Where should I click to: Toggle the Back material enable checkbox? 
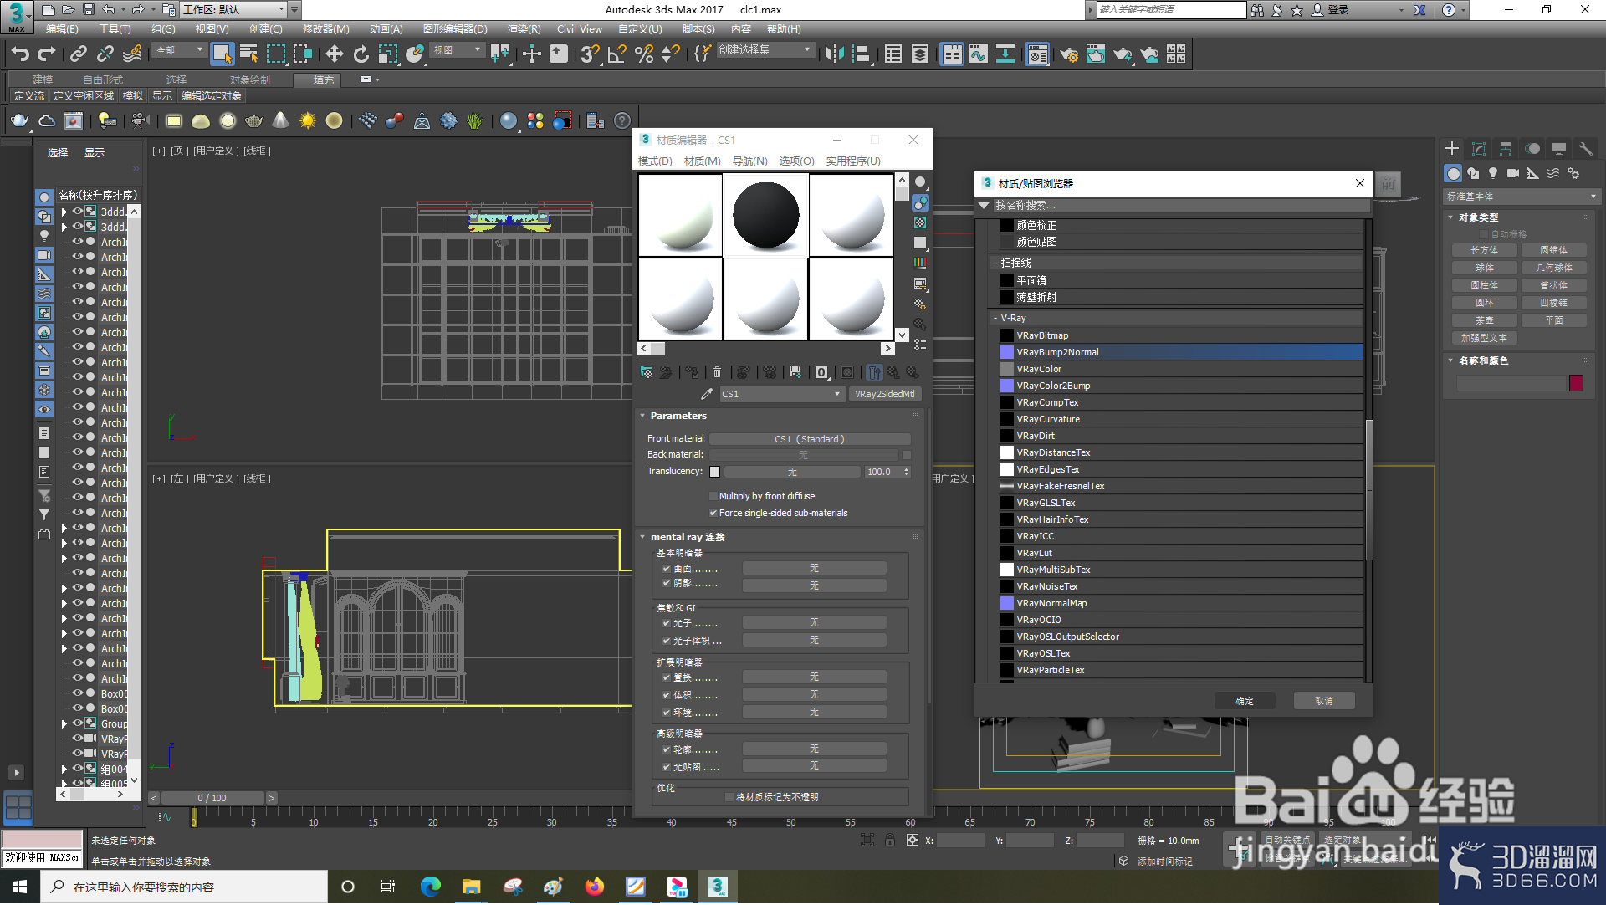tap(907, 455)
